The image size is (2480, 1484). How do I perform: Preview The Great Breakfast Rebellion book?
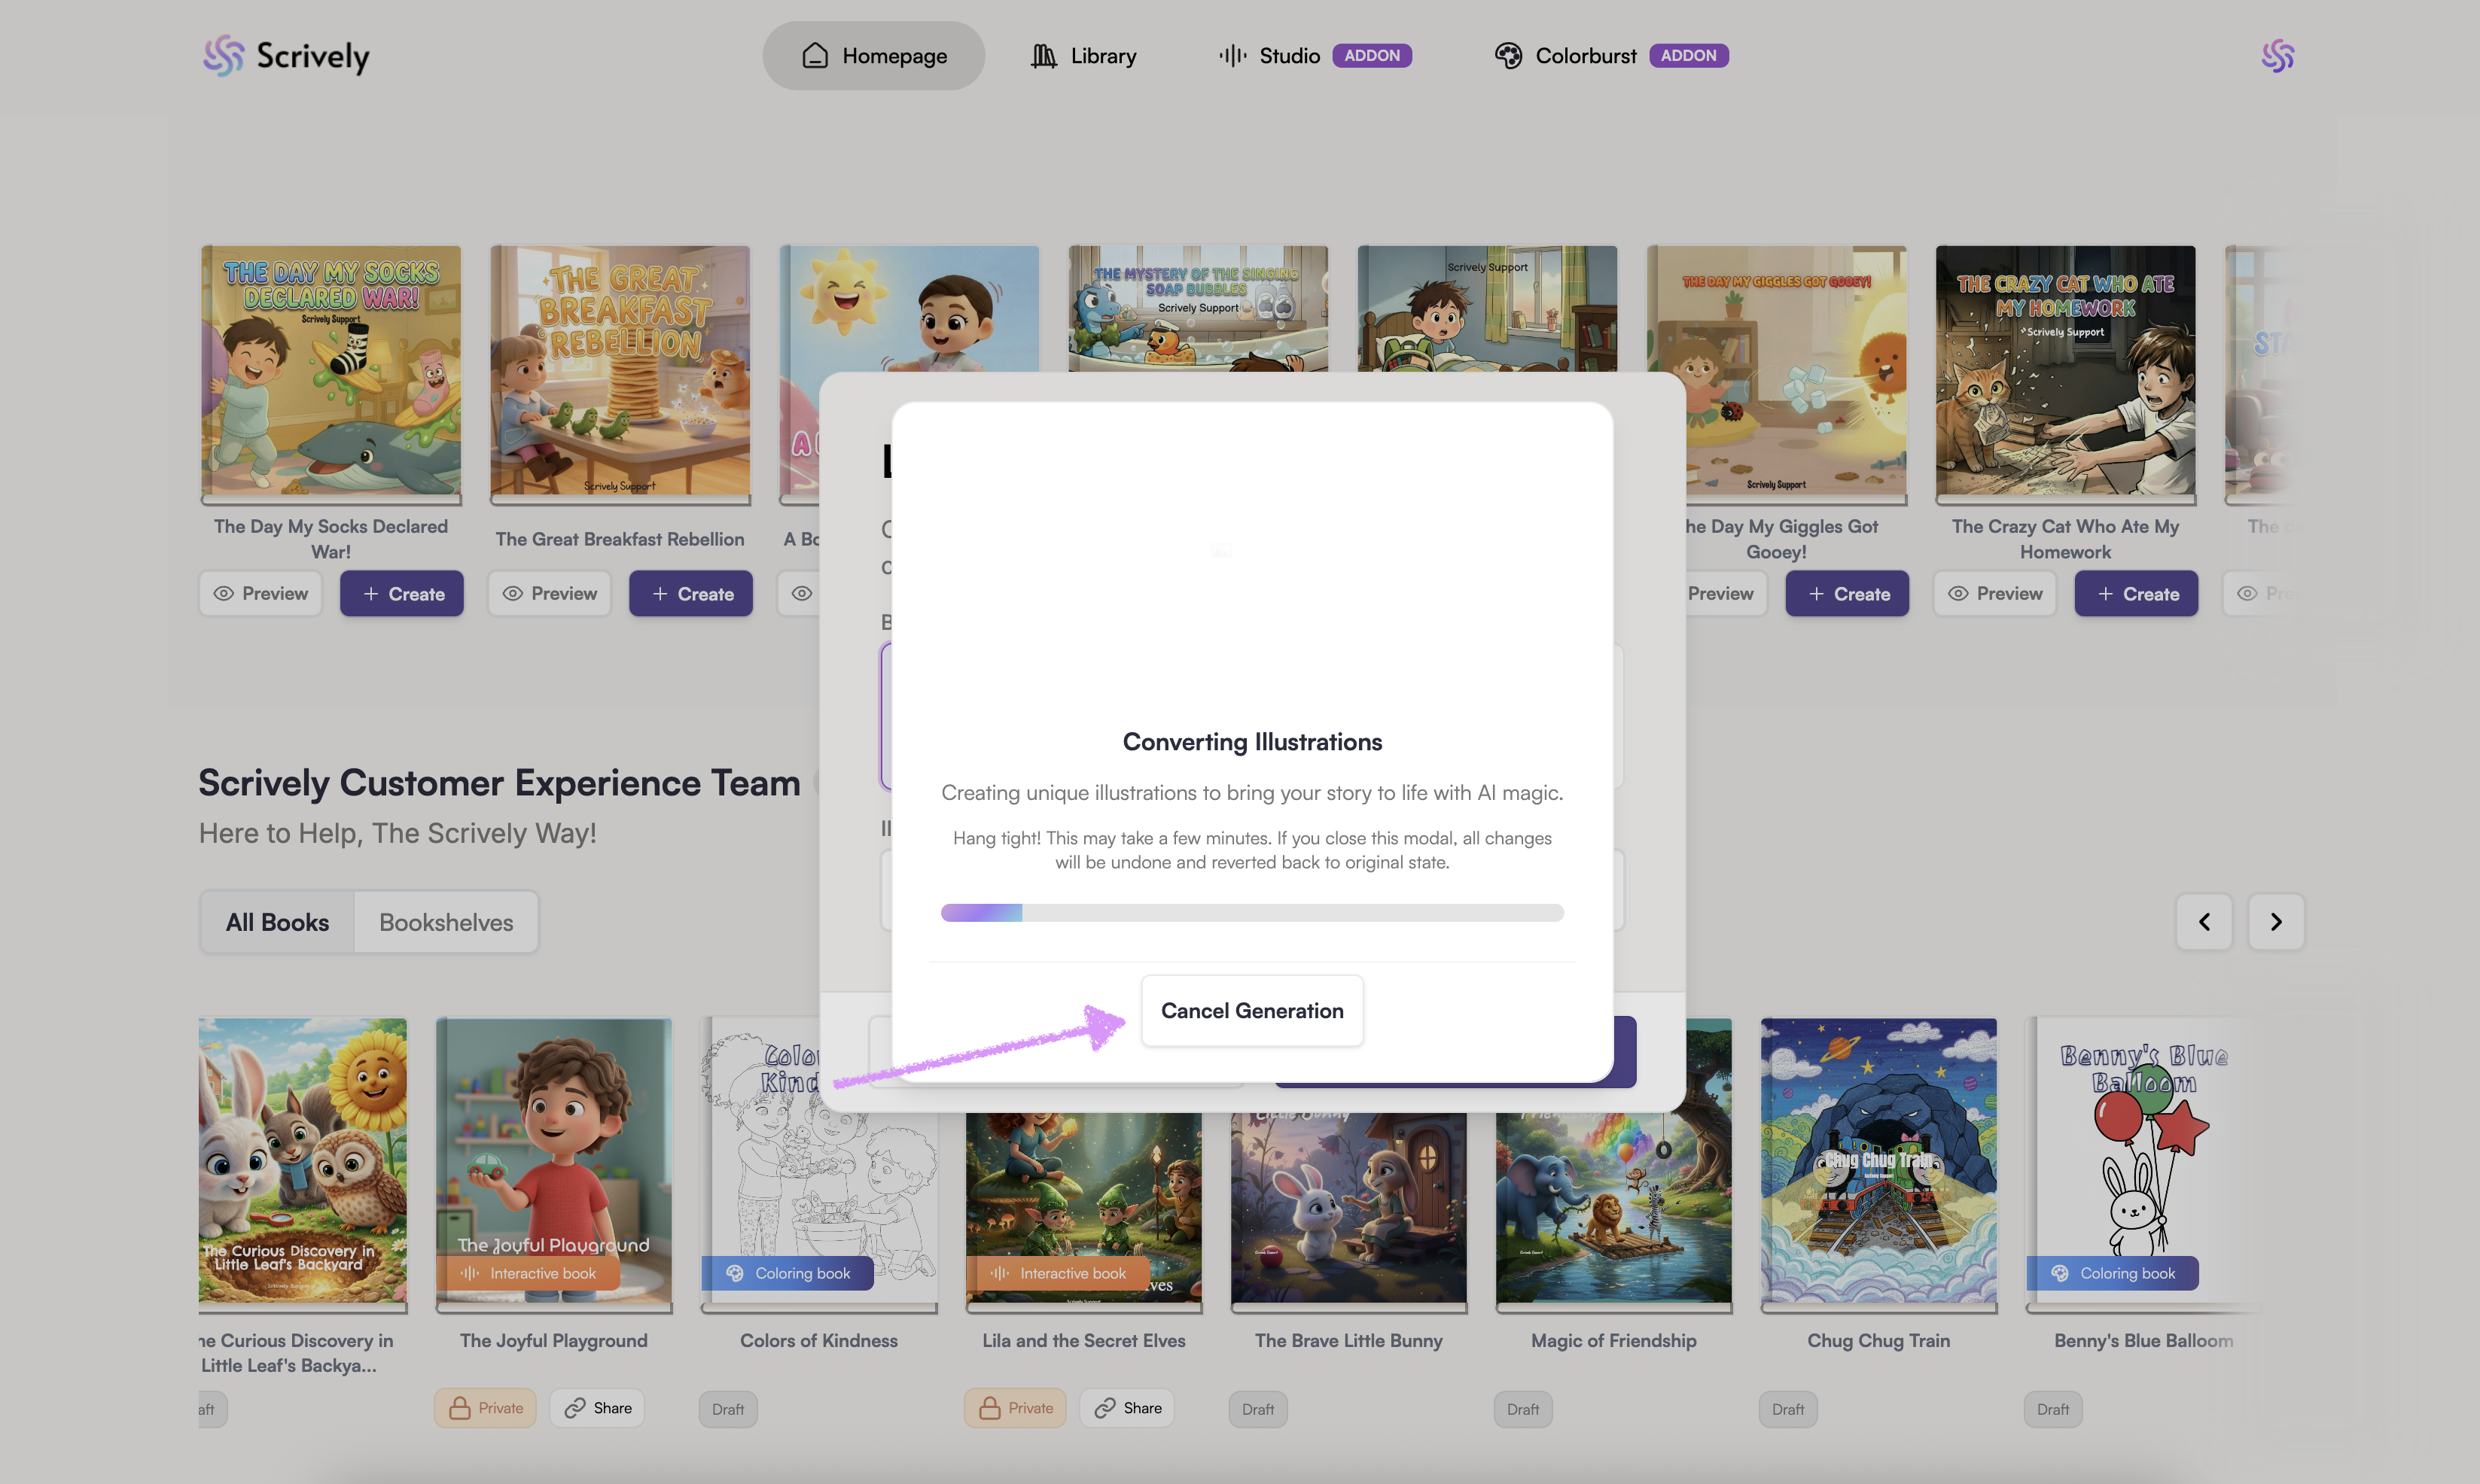point(549,594)
